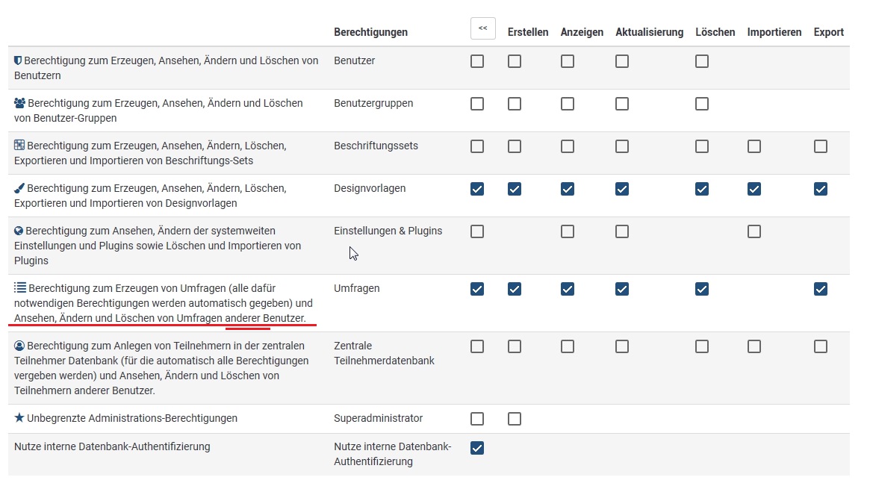Check Aktualisierung for Zentrale Teilnehmerdatenbank
870x489 pixels.
[x=622, y=346]
